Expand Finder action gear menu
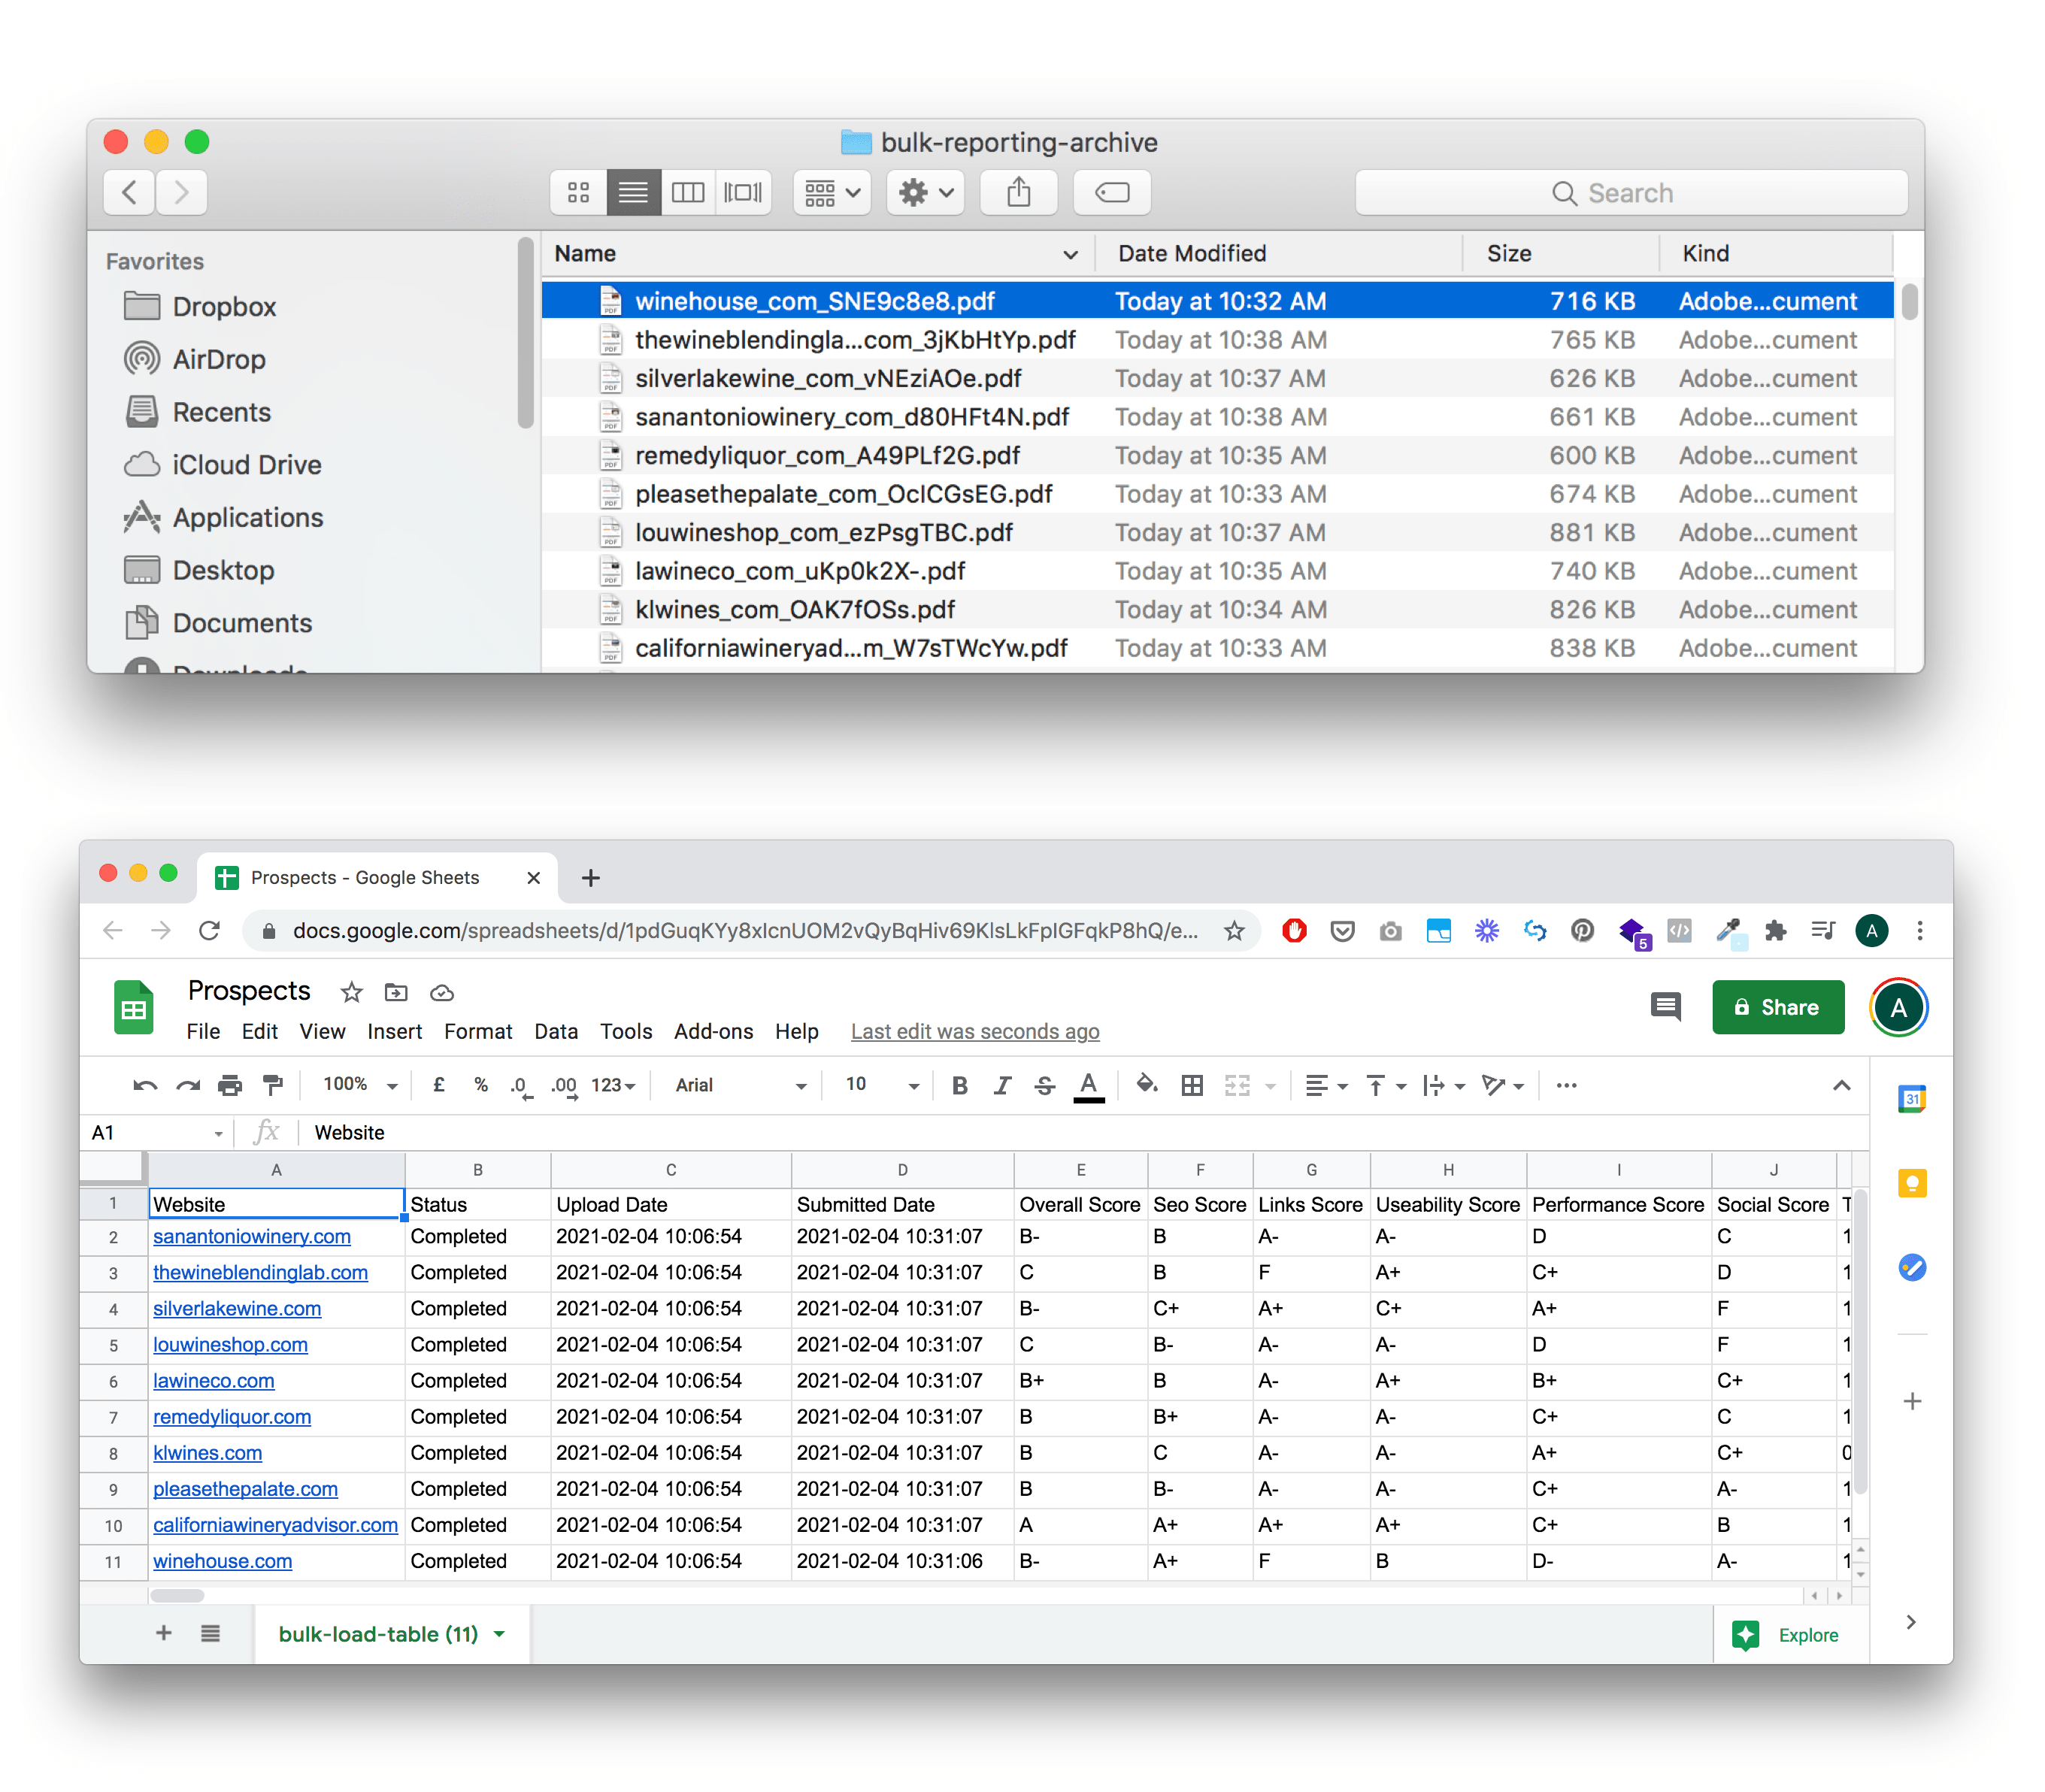Image resolution: width=2045 pixels, height=1792 pixels. click(x=925, y=192)
